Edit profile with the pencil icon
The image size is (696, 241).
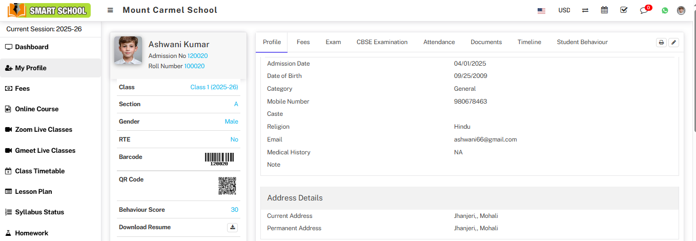tap(673, 43)
